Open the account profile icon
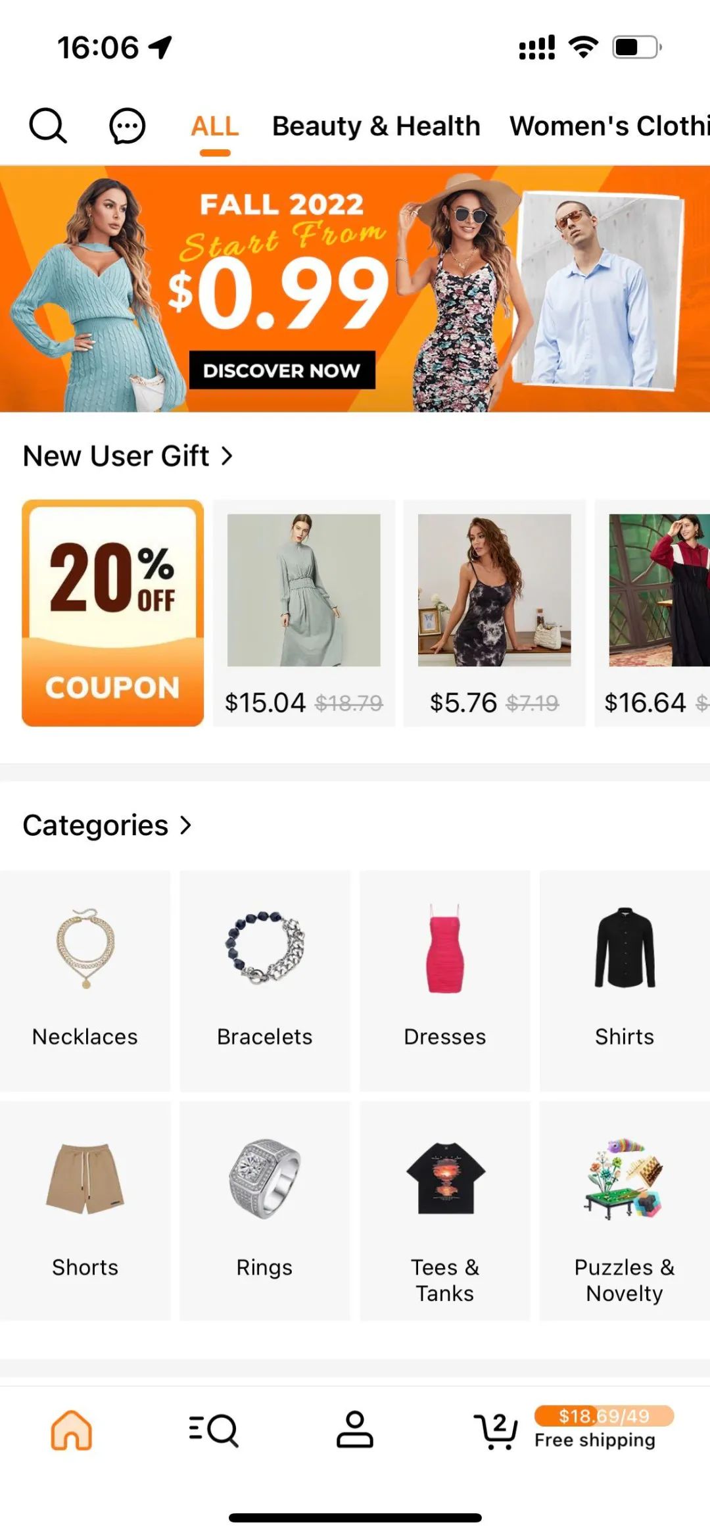 (355, 1429)
